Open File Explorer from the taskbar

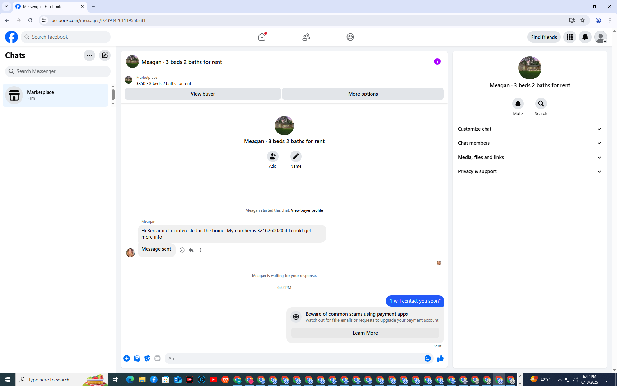142,380
